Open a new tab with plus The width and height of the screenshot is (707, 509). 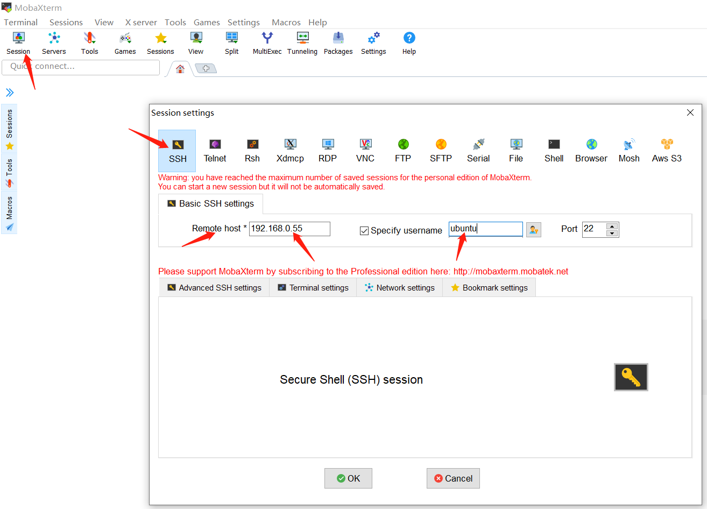206,69
